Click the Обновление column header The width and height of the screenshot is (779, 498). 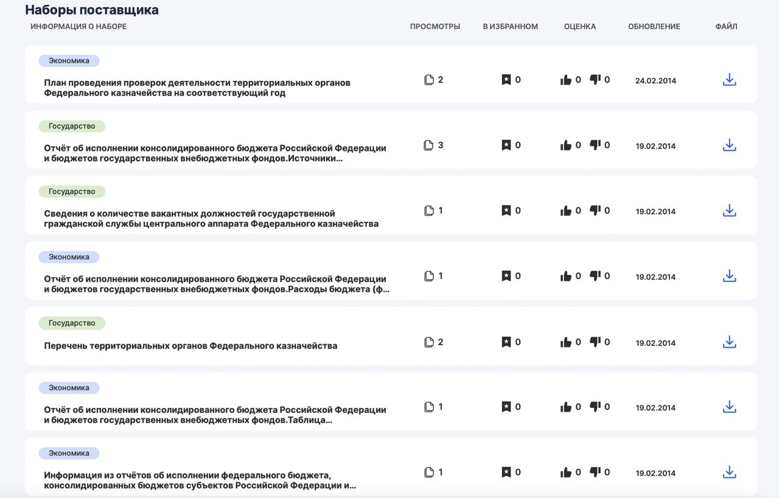click(654, 26)
